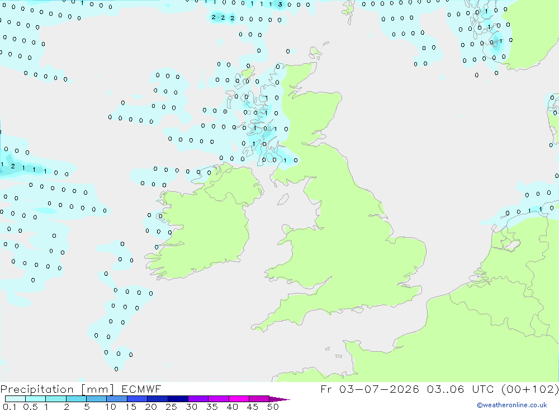
Task: Click the over-50 mm arrow tip of legend
Action: [280, 399]
